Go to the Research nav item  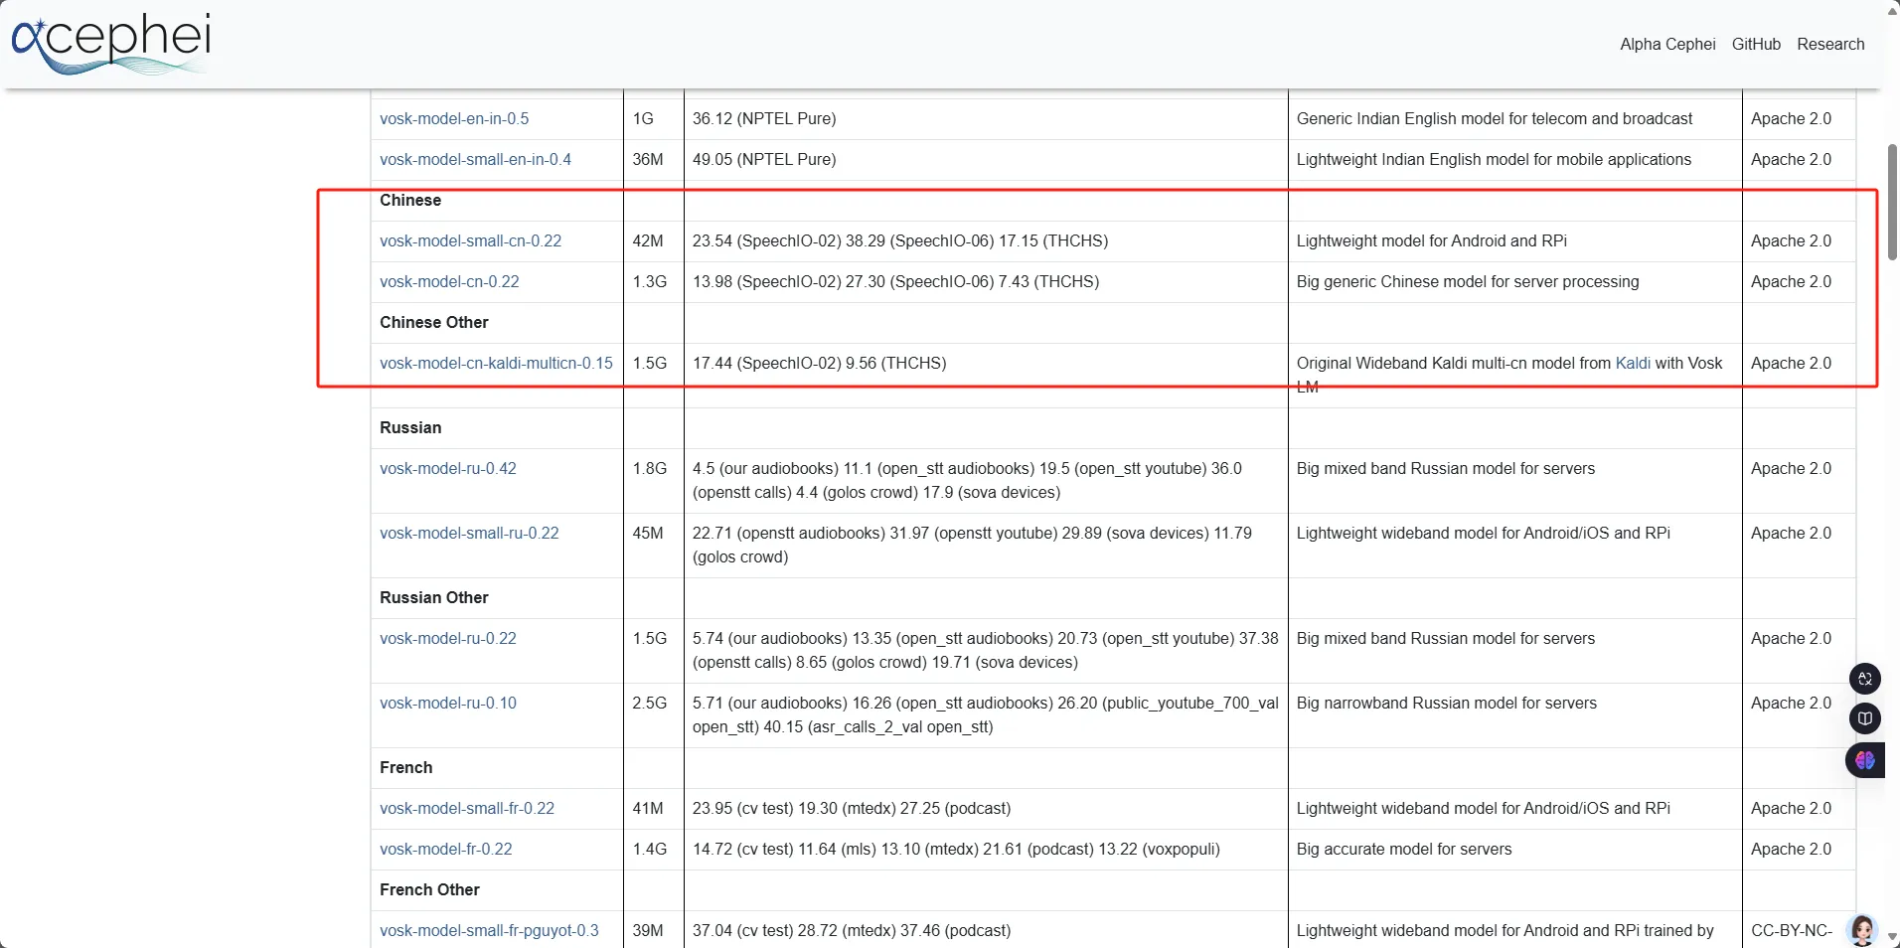pos(1830,44)
